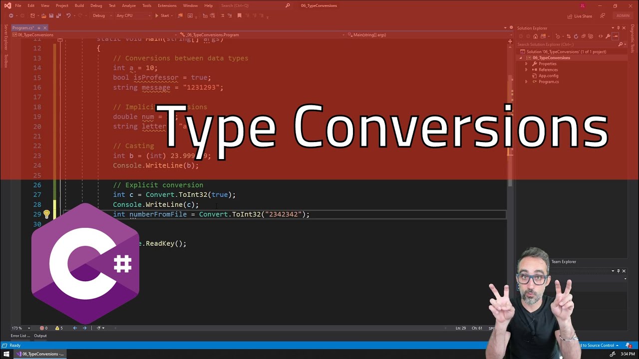This screenshot has height=359, width=639.
Task: Collapse the 06_TypeConversions project node
Action: click(521, 58)
